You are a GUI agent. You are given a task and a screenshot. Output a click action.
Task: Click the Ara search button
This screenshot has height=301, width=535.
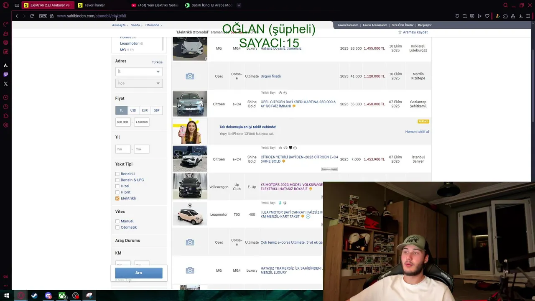(139, 273)
